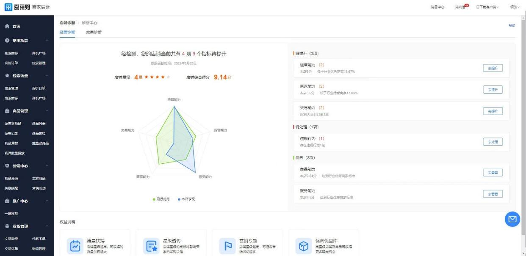The width and height of the screenshot is (526, 256).
Task: Collapse the 商品管理 sidebar section
Action: 47,111
